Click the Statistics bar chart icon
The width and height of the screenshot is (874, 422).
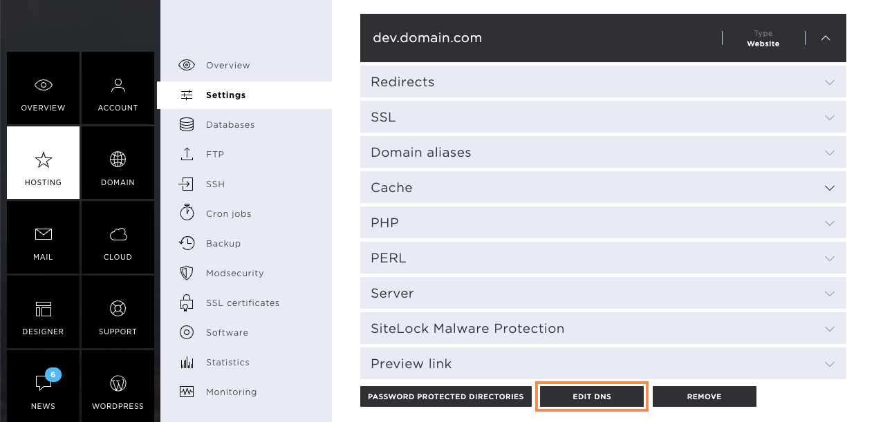click(187, 362)
